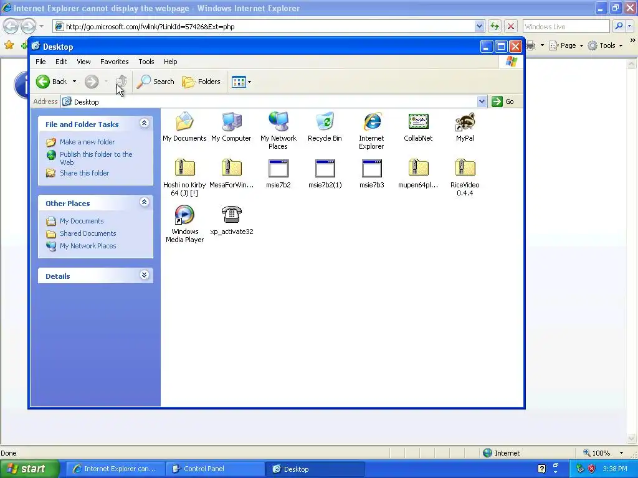Image resolution: width=638 pixels, height=478 pixels.
Task: Click the IE search magnifier button
Action: tap(619, 26)
